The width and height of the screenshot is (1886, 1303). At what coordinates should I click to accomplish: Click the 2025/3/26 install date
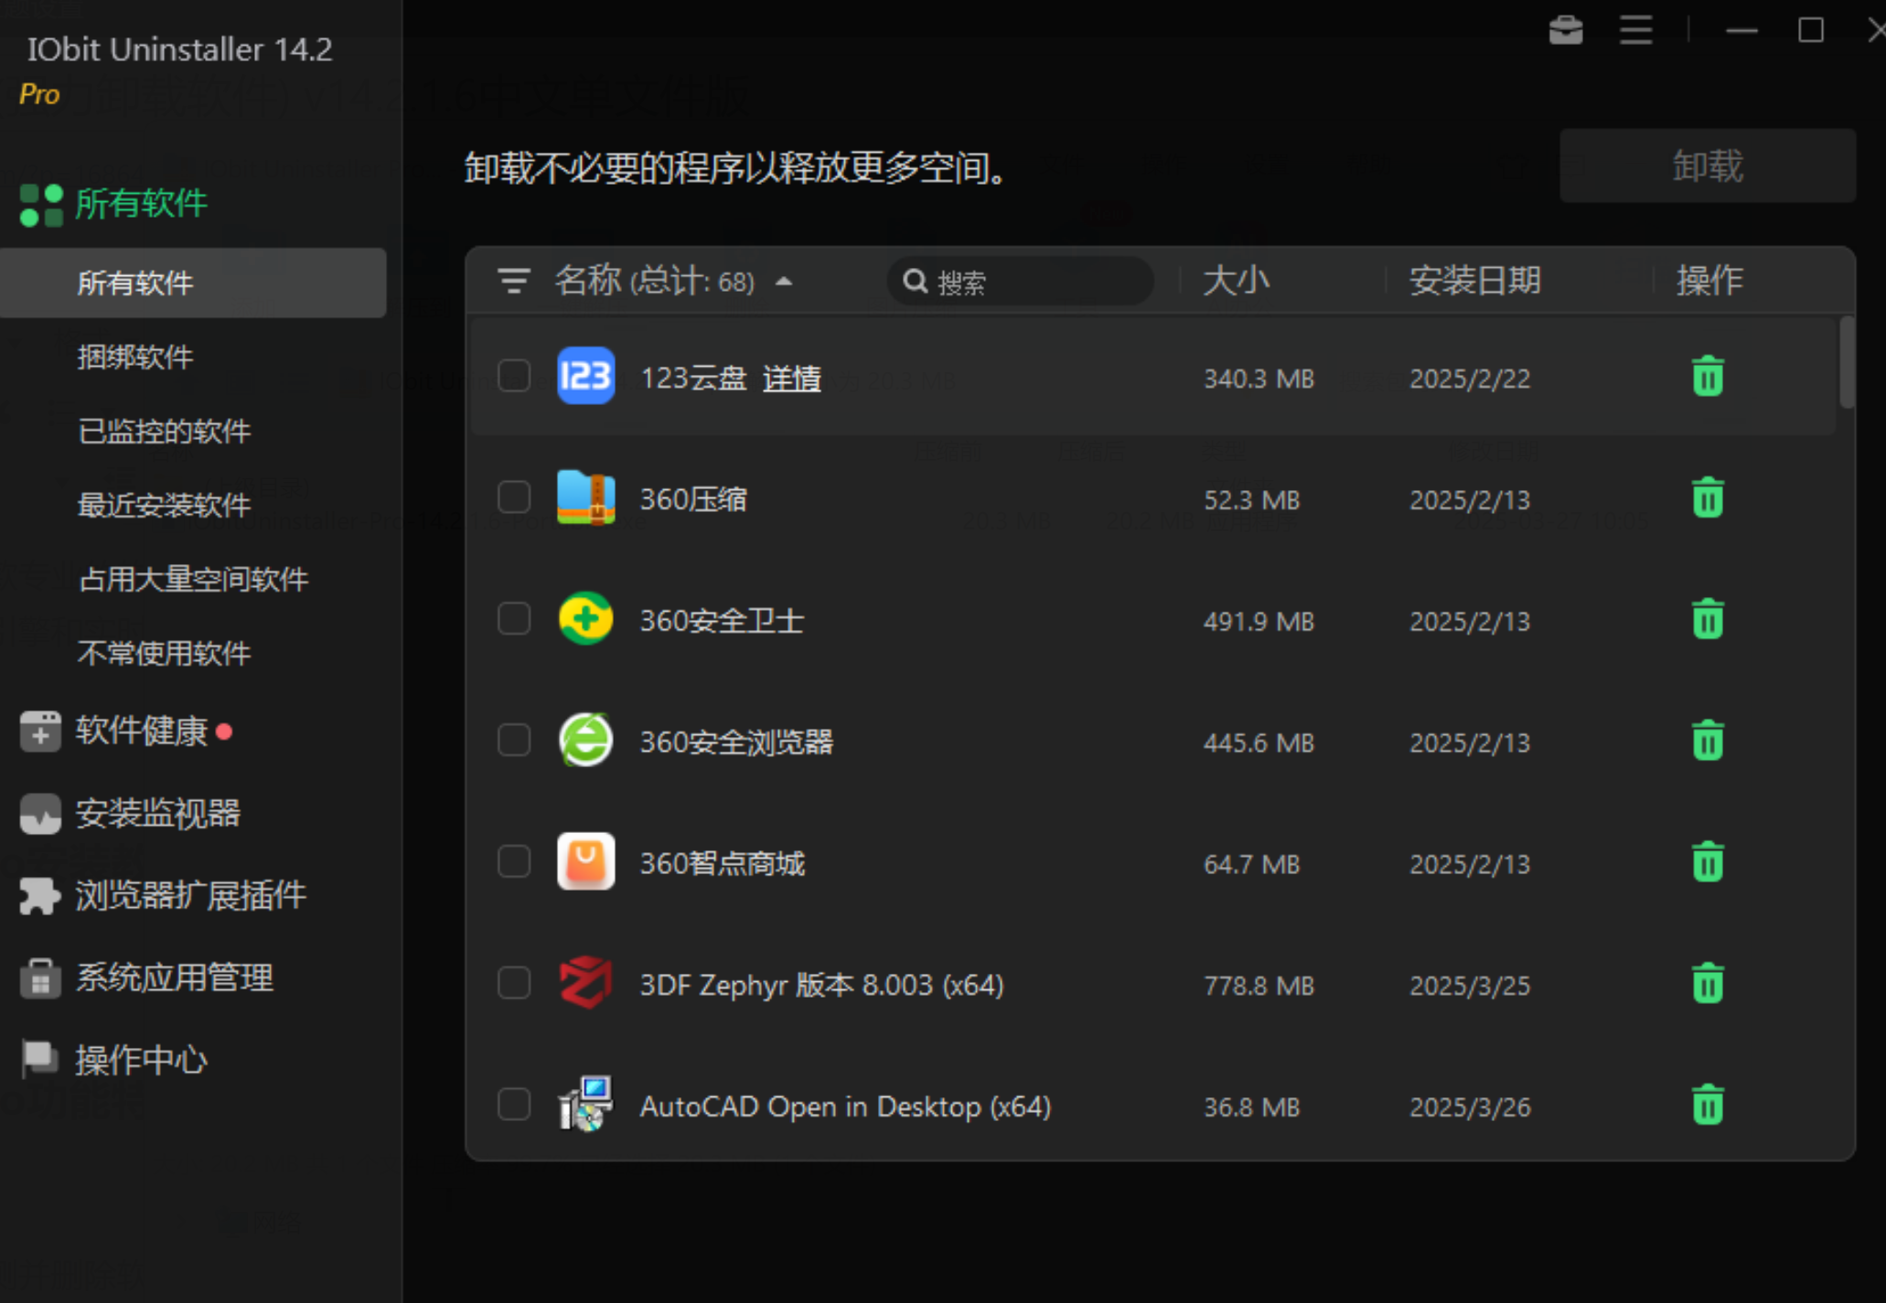pyautogui.click(x=1470, y=1106)
